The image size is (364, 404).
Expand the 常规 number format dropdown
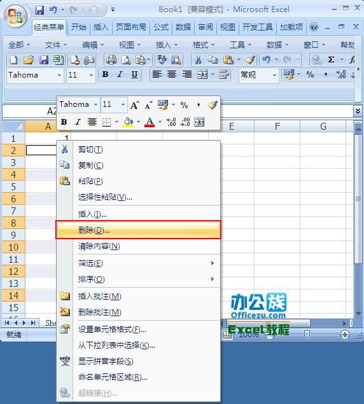pos(274,75)
